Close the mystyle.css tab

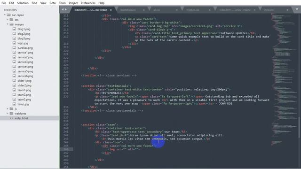(209, 10)
